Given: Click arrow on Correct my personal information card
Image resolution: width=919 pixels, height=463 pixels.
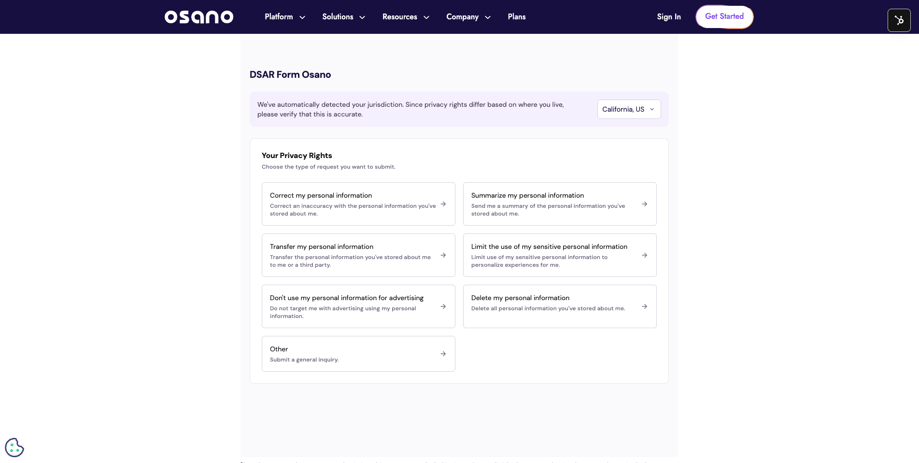Looking at the screenshot, I should pyautogui.click(x=443, y=204).
